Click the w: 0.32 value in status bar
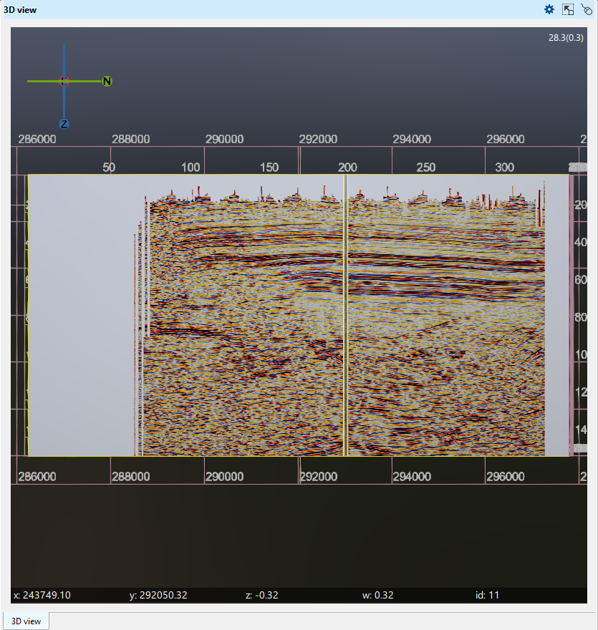This screenshot has height=630, width=598. [377, 595]
